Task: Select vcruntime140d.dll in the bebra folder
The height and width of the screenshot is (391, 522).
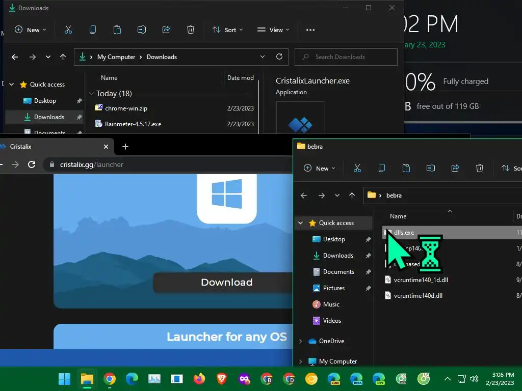Action: tap(452, 296)
